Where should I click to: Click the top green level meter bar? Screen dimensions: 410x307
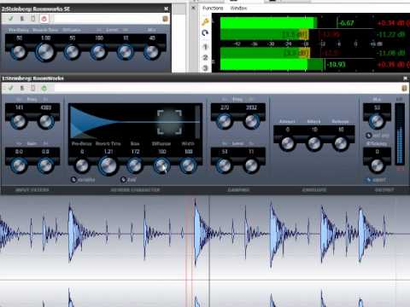tap(268, 23)
